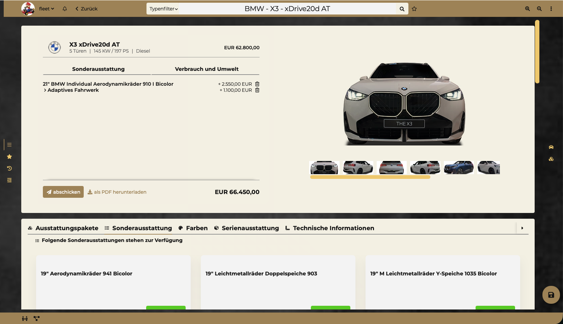Click the thumbnail gallery scrollbar
Image resolution: width=563 pixels, height=324 pixels.
coord(370,177)
